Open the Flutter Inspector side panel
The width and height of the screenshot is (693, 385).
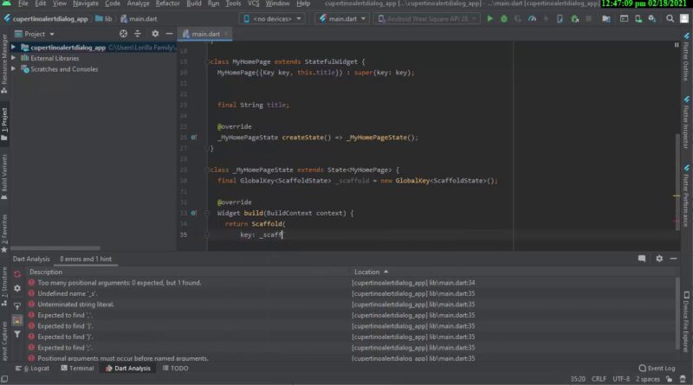(x=686, y=122)
